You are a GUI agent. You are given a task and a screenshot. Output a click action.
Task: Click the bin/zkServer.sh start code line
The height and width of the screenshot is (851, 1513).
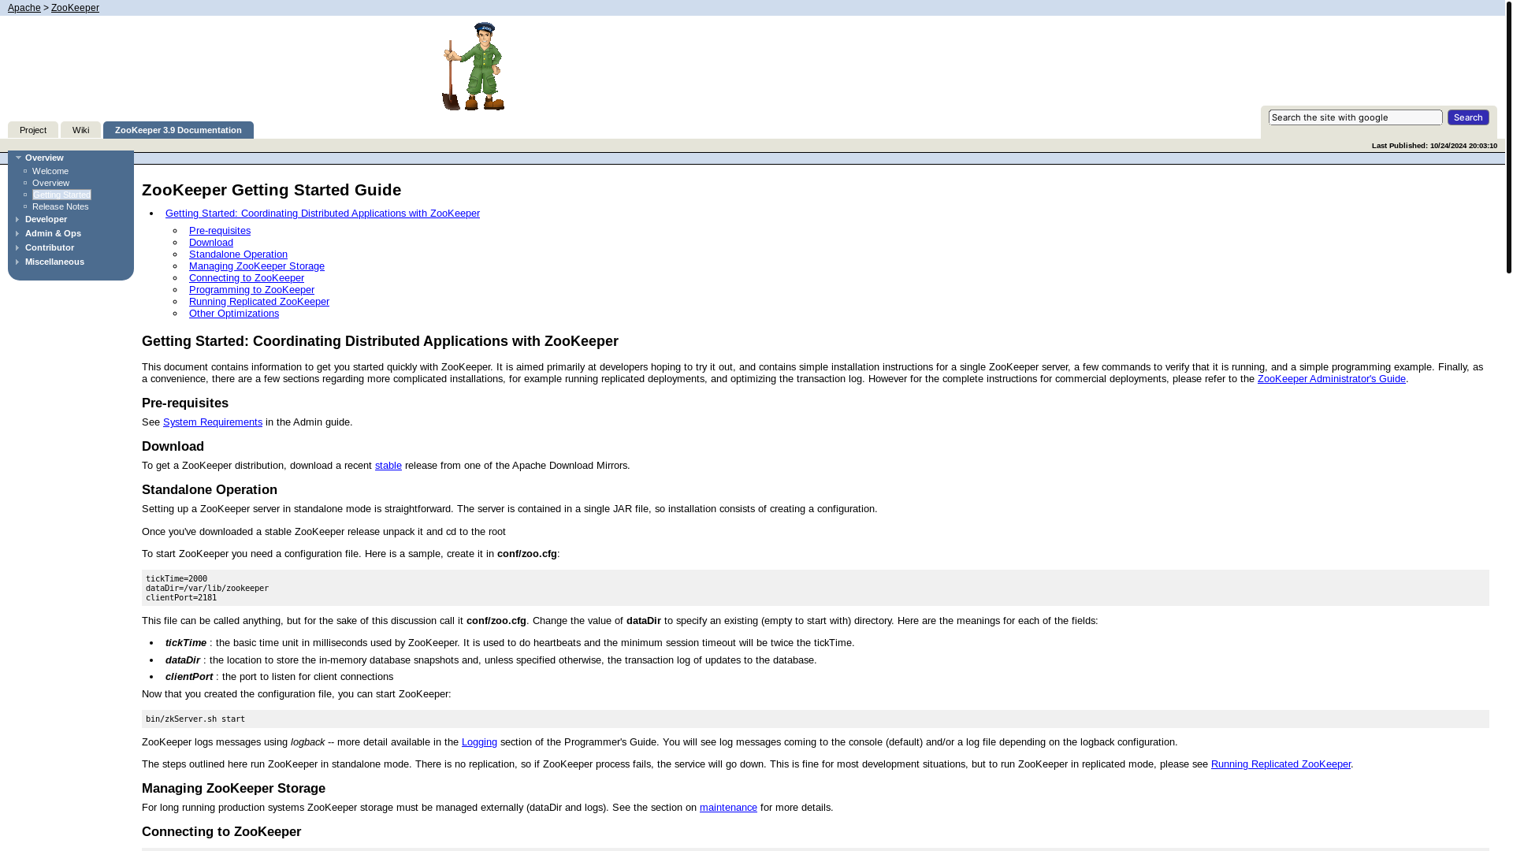tap(816, 719)
